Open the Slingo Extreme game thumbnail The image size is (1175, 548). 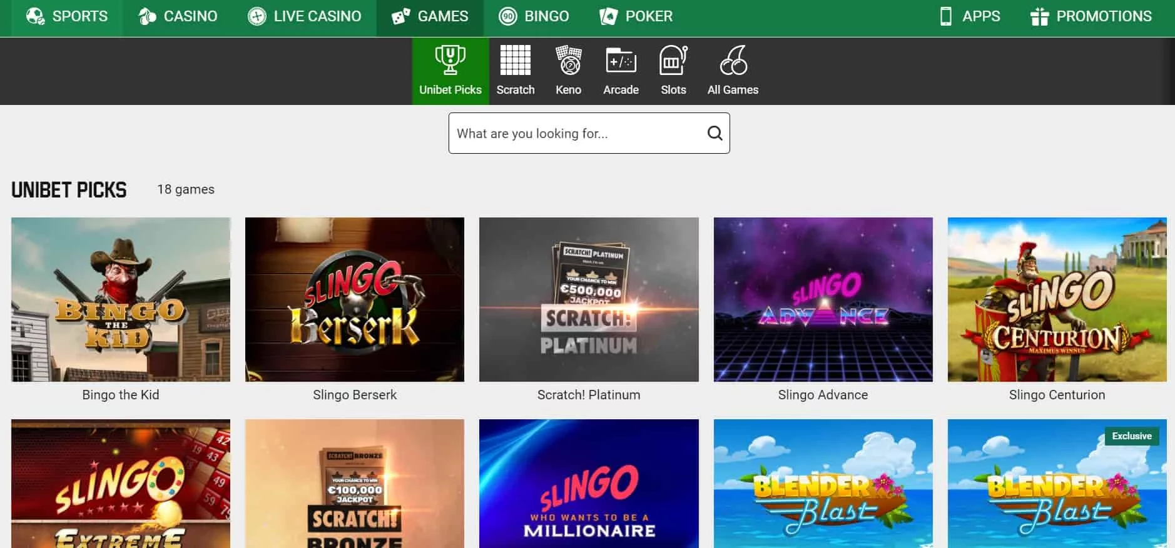(x=121, y=484)
